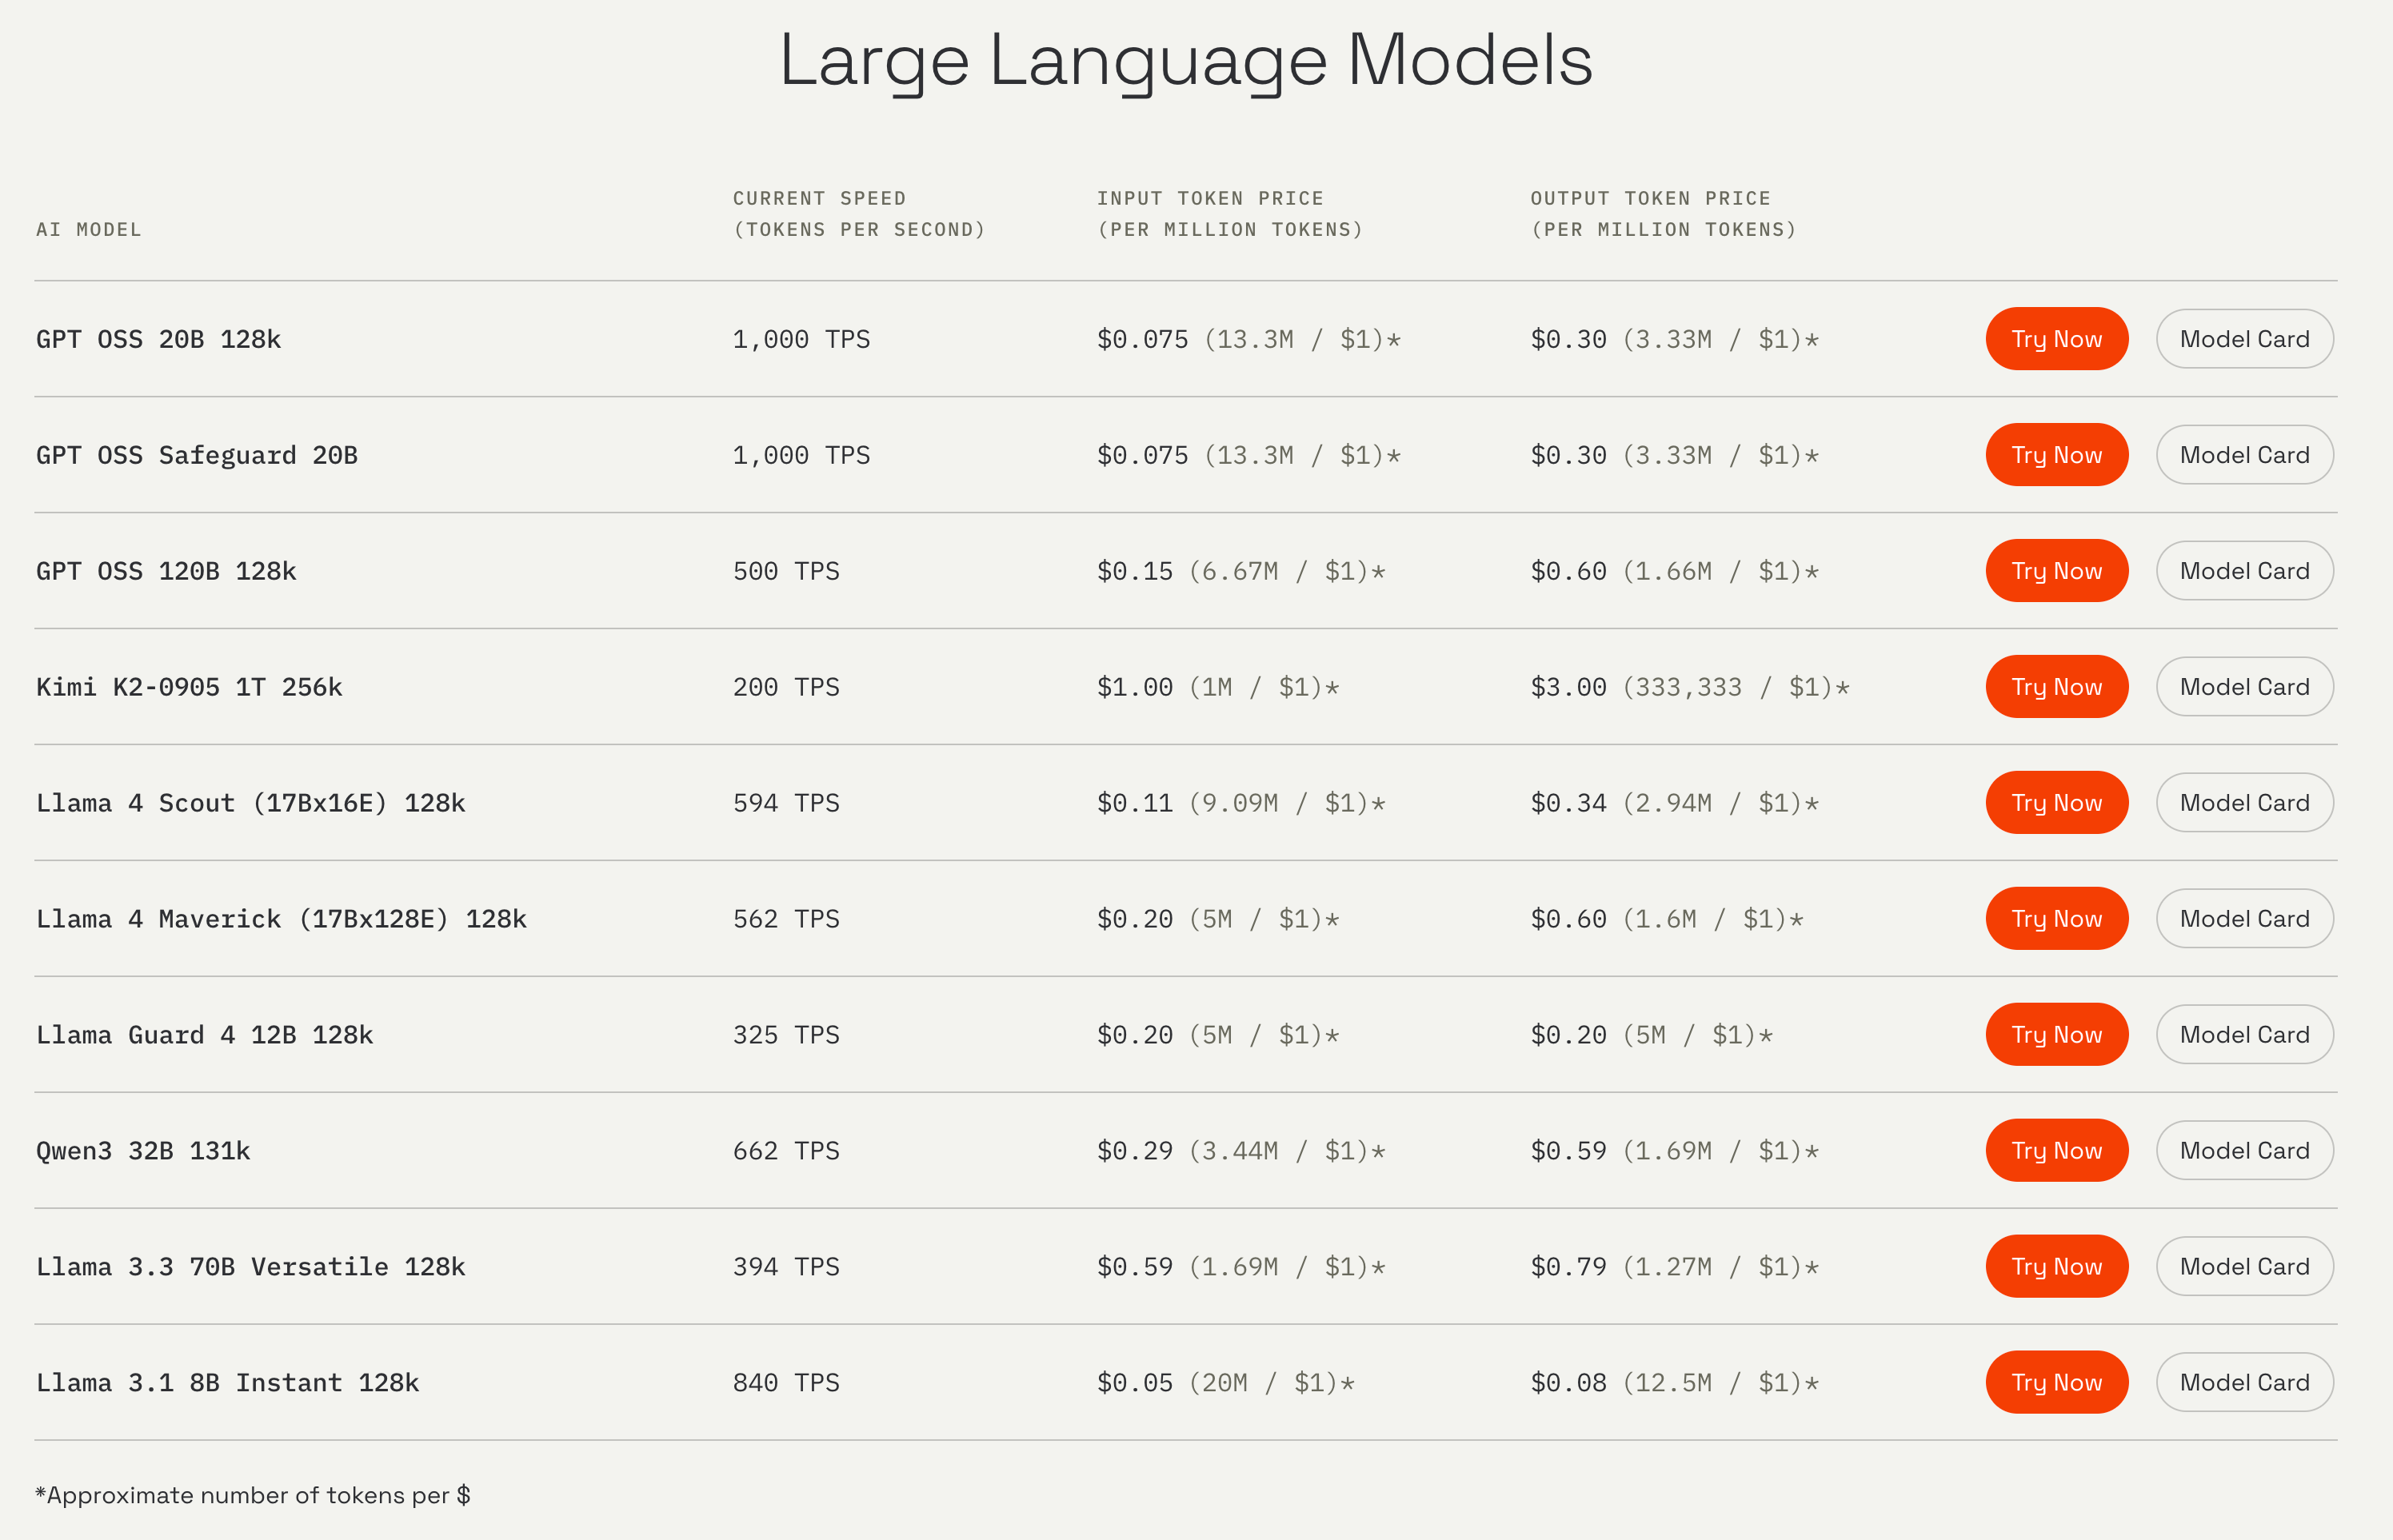Open Model Card for GPT OSS Safeguard 20B
The height and width of the screenshot is (1540, 2393).
[x=2244, y=455]
